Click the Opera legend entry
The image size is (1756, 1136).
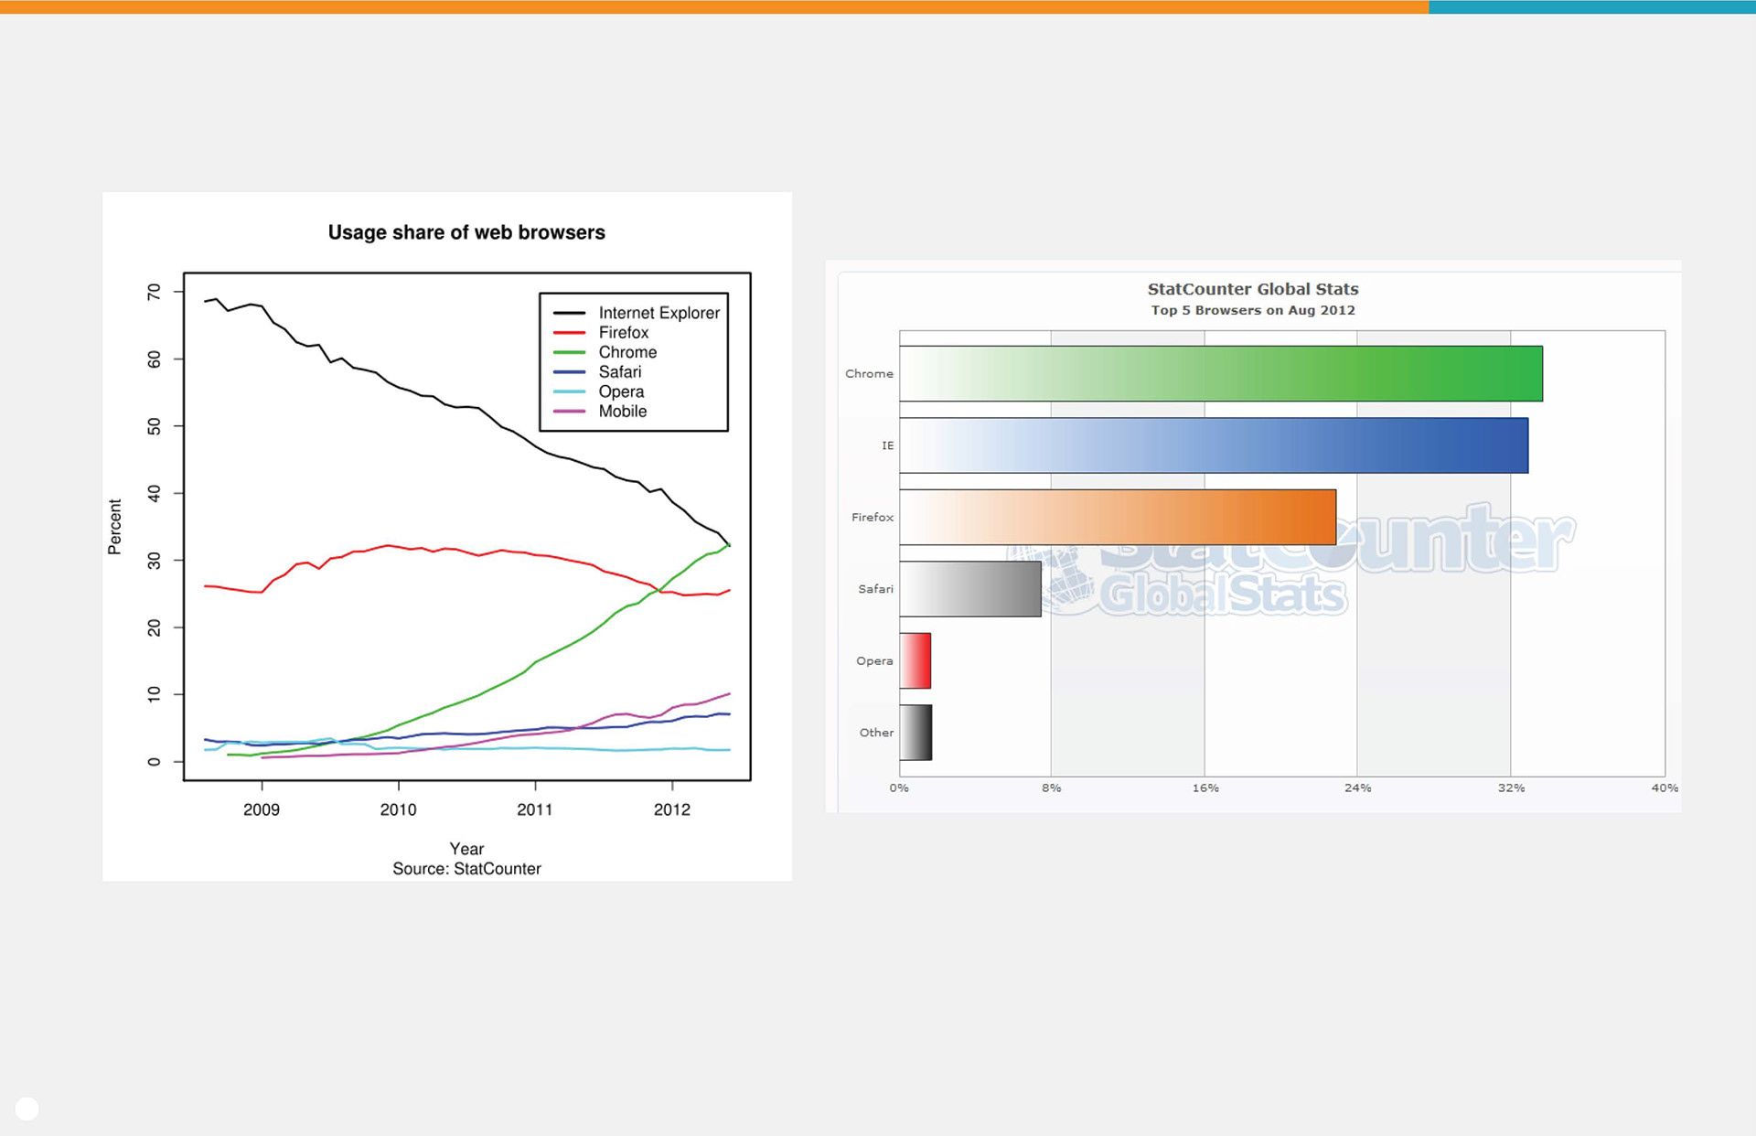point(621,391)
